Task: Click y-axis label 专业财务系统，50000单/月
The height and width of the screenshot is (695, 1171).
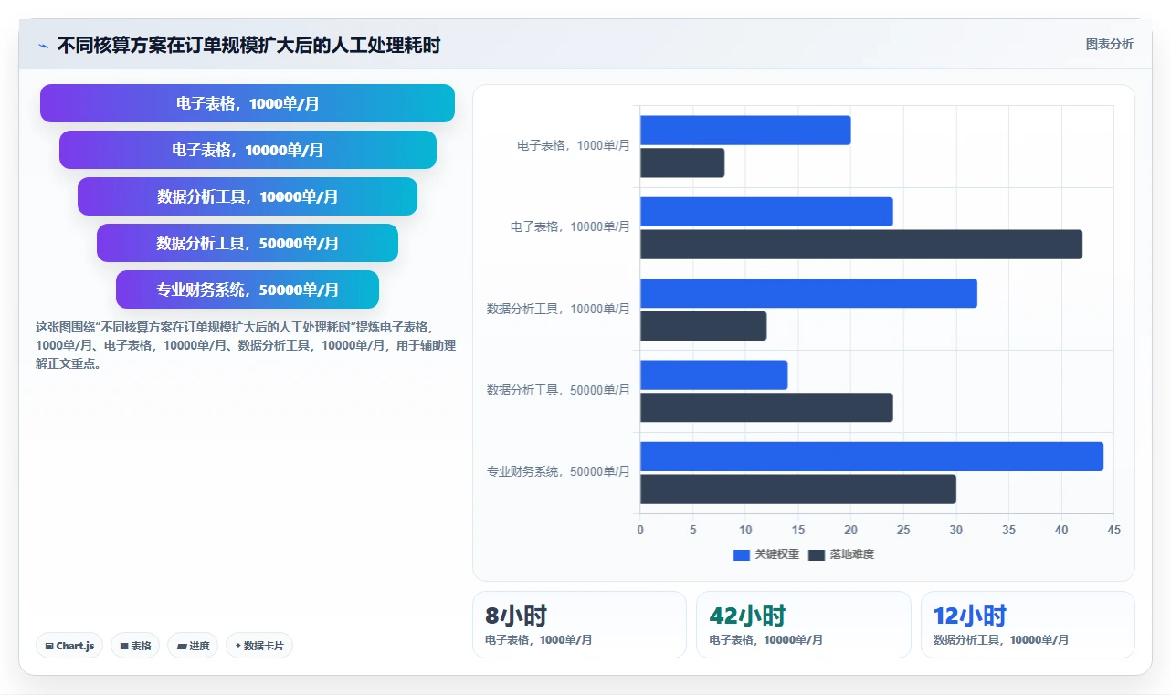Action: coord(558,472)
